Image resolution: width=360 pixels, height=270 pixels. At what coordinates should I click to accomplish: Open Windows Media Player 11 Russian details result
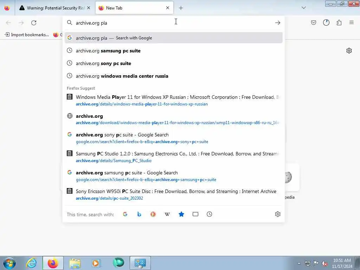click(x=174, y=100)
